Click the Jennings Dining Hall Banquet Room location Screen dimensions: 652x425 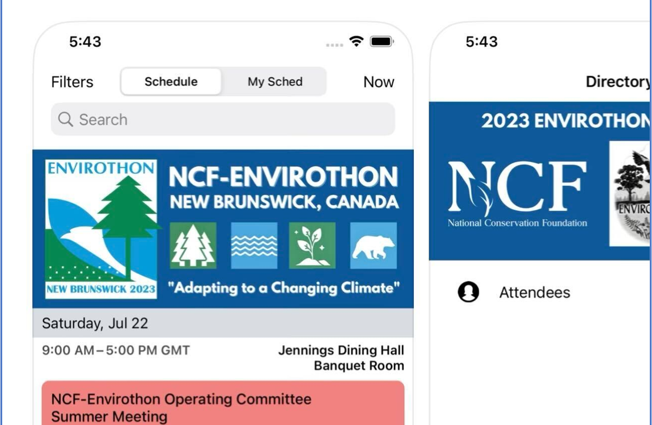point(341,358)
